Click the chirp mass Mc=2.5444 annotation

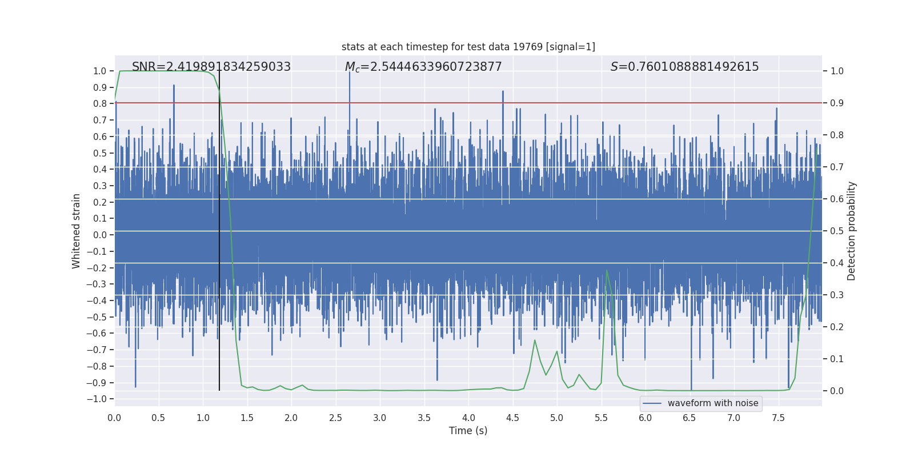click(423, 67)
